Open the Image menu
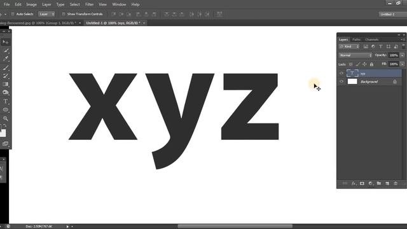Screen dimensions: 407x229 (x=31, y=4)
